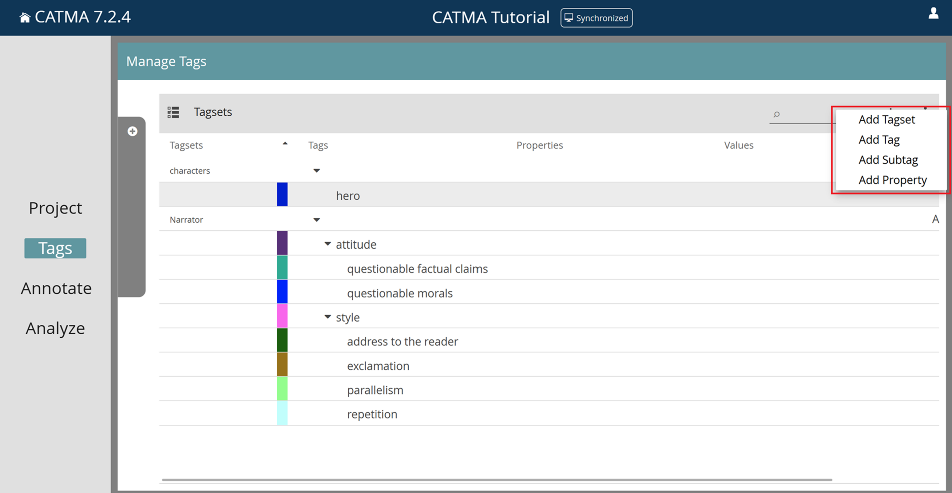Click the CATMA home icon
Image resolution: width=952 pixels, height=493 pixels.
click(x=25, y=16)
